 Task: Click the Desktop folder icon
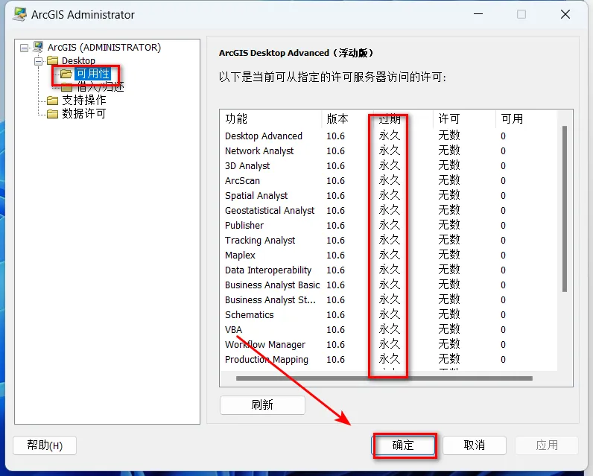(x=53, y=60)
